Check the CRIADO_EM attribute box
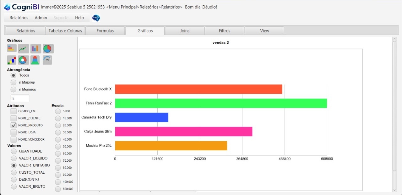402x195 pixels. point(14,111)
